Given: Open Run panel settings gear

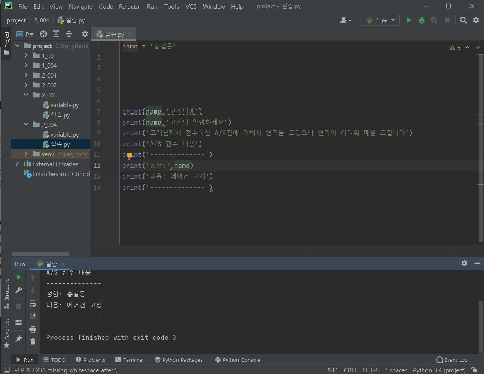Looking at the screenshot, I should pyautogui.click(x=464, y=263).
